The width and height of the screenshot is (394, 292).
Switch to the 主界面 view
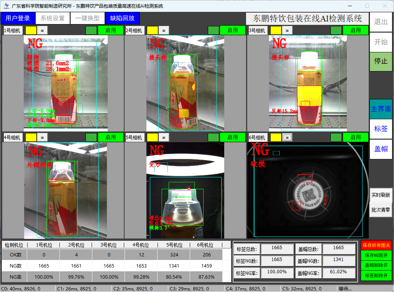[x=381, y=109]
